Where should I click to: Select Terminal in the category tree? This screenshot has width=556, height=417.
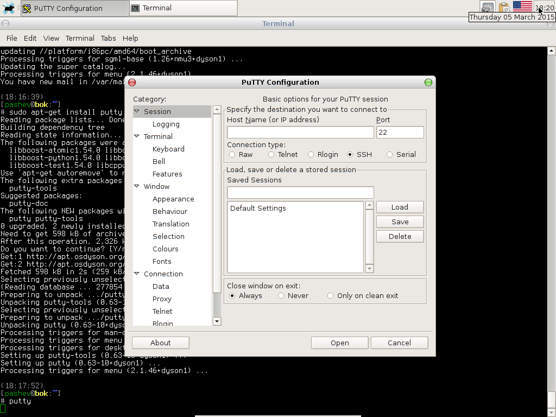158,136
